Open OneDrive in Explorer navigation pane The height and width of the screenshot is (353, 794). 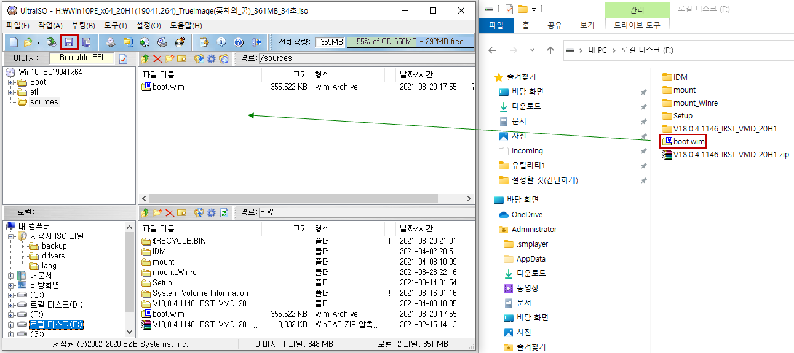pos(527,215)
